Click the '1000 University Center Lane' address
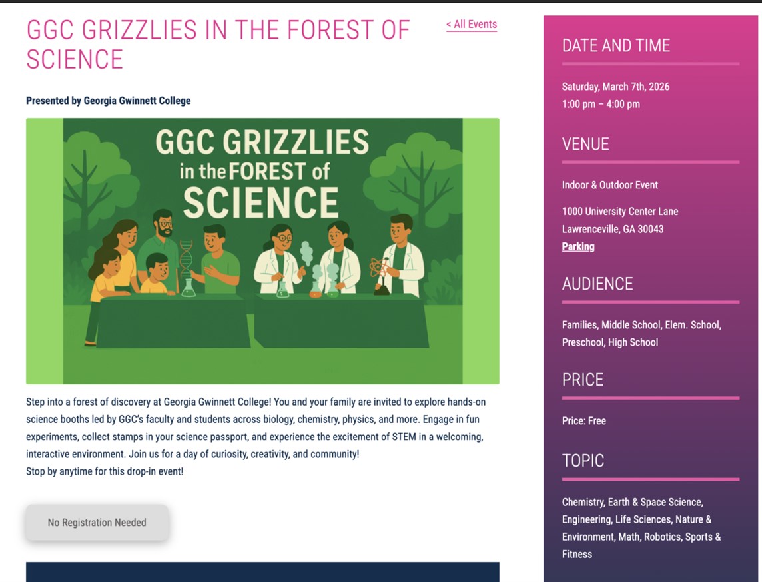Image resolution: width=762 pixels, height=582 pixels. point(619,212)
